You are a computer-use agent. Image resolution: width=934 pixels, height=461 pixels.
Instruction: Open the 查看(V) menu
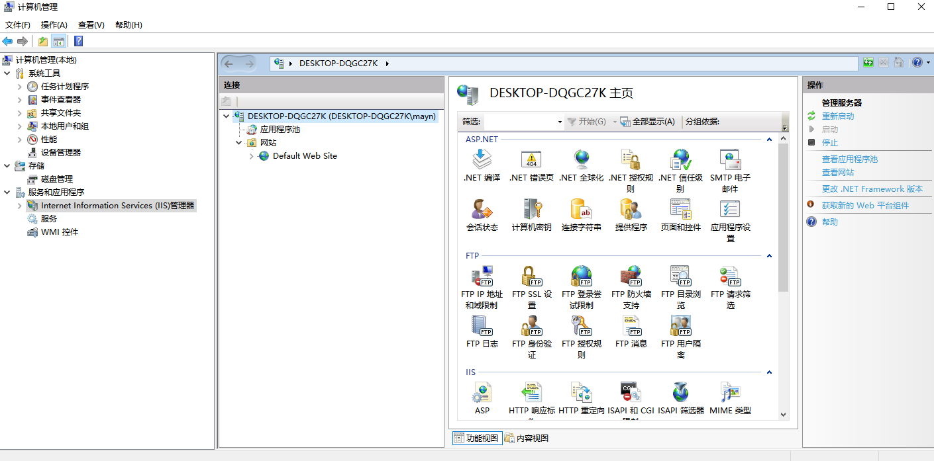tap(90, 24)
